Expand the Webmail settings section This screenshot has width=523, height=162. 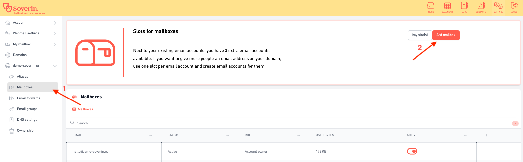[55, 33]
